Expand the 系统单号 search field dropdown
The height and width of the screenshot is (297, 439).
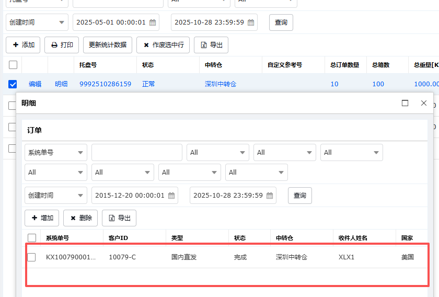click(x=56, y=153)
